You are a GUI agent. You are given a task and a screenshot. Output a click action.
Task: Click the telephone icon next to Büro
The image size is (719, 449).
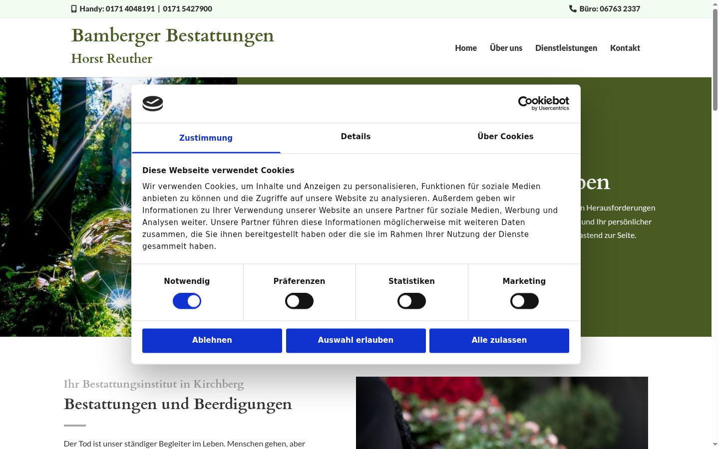click(573, 8)
